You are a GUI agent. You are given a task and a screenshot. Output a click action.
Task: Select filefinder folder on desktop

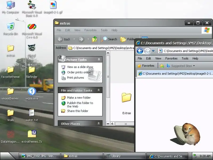coord(32,72)
